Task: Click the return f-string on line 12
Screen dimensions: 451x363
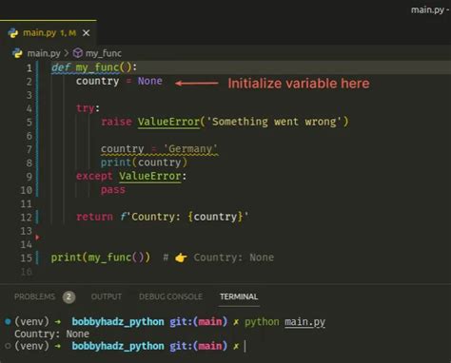Action: [x=163, y=217]
